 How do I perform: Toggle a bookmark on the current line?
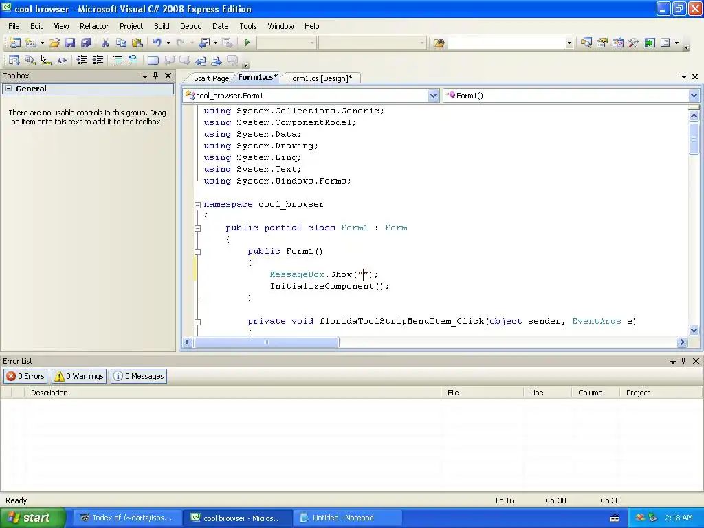pyautogui.click(x=153, y=60)
